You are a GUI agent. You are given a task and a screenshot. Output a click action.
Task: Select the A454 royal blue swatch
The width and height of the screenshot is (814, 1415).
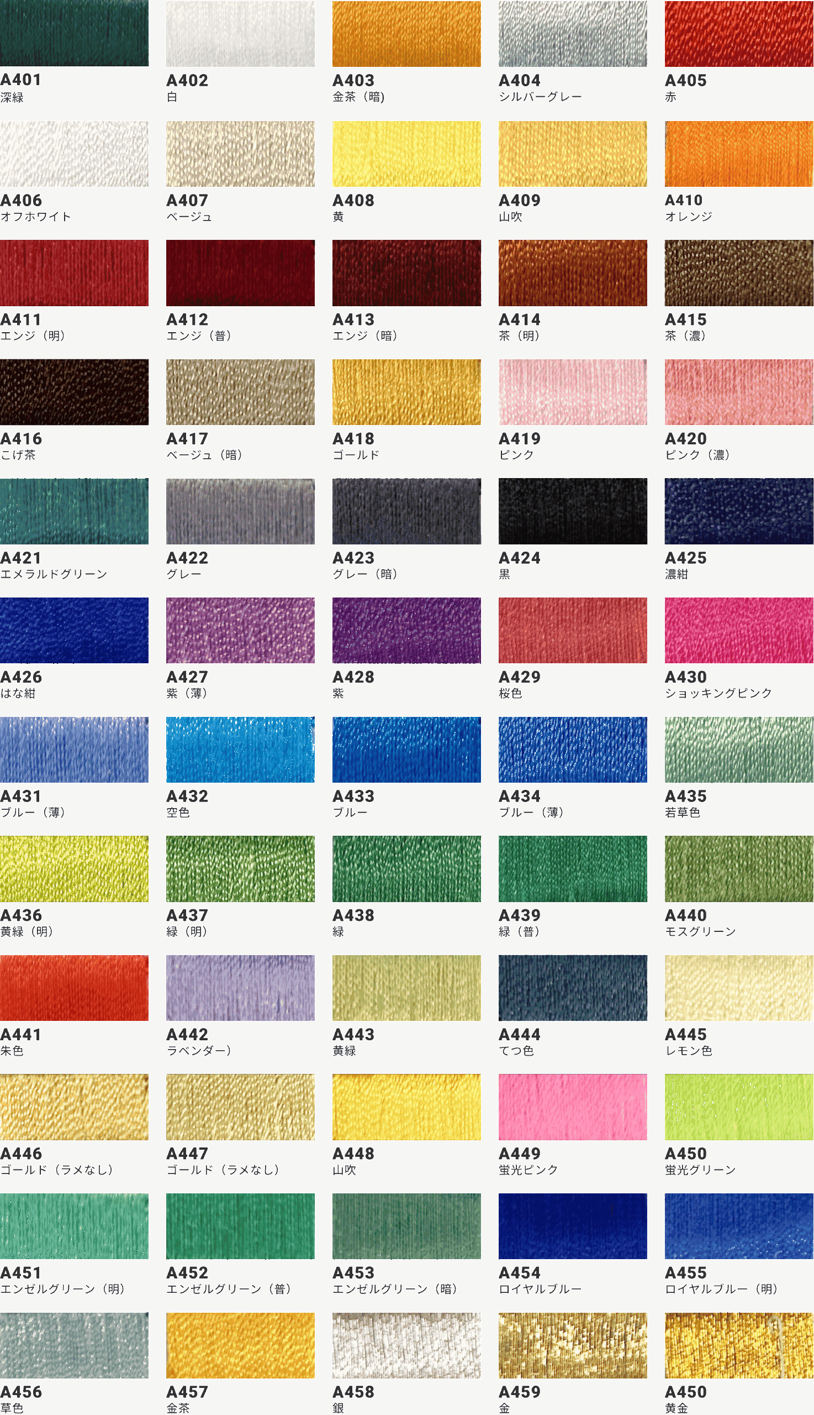(573, 1227)
